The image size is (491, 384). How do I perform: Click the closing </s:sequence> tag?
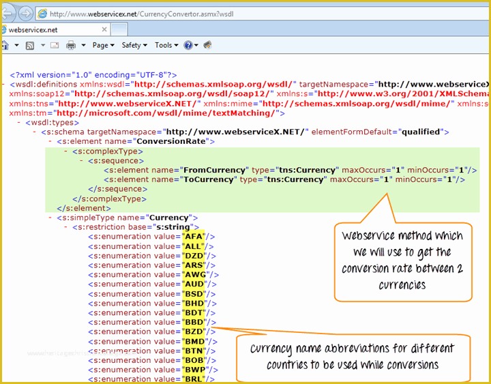click(x=118, y=189)
